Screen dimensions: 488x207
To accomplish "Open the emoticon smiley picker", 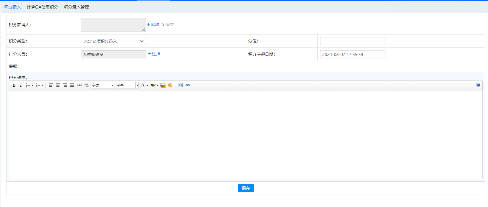I will click(170, 85).
